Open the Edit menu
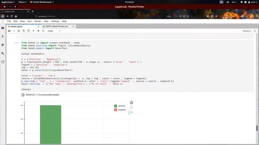The height and width of the screenshot is (145, 259). point(15,21)
